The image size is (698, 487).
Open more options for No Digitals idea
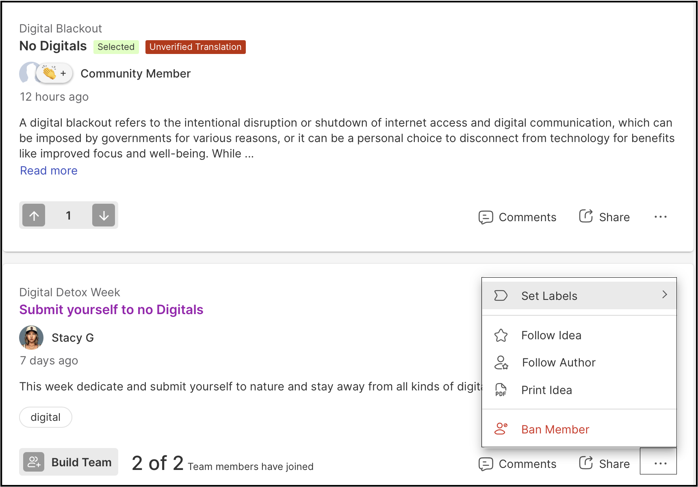coord(660,217)
